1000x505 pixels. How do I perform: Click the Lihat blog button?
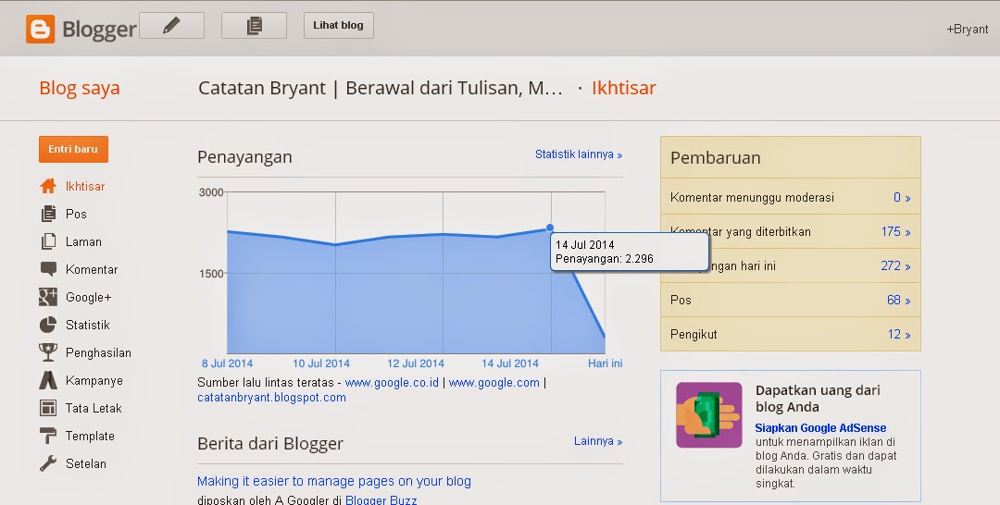coord(339,26)
